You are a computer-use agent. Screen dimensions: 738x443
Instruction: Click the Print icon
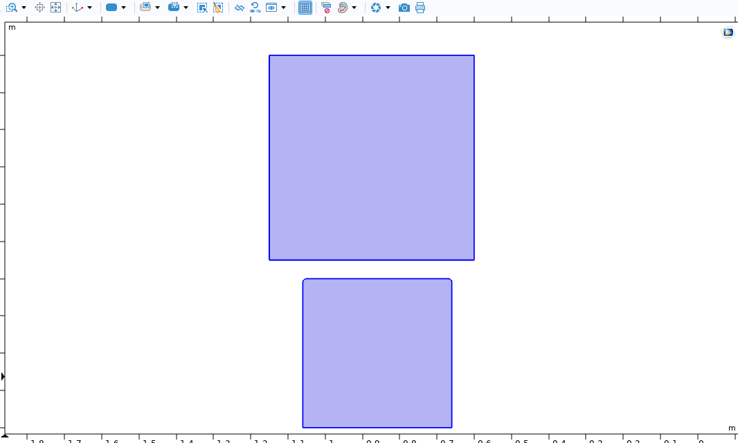pyautogui.click(x=420, y=8)
